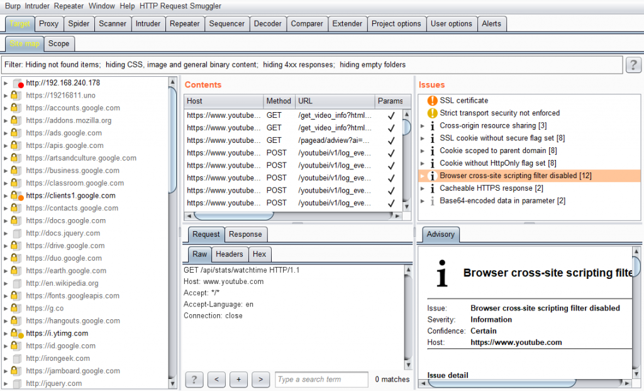Click the padlock icon for https://i.ytimg.com
This screenshot has width=644, height=391.
click(15, 333)
